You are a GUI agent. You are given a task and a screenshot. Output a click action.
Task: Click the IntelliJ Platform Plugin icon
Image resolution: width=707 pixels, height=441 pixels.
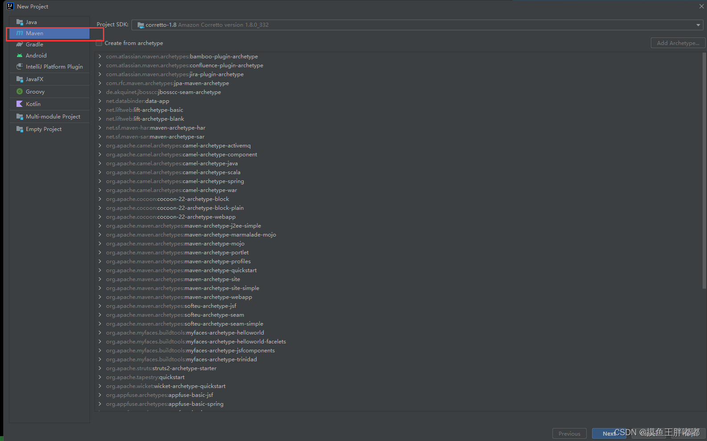(20, 66)
